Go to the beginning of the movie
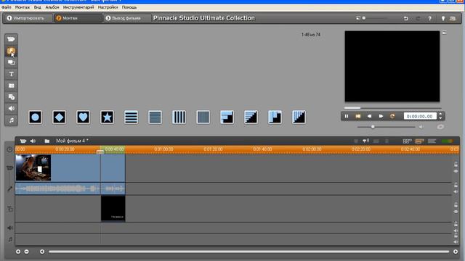 point(358,116)
